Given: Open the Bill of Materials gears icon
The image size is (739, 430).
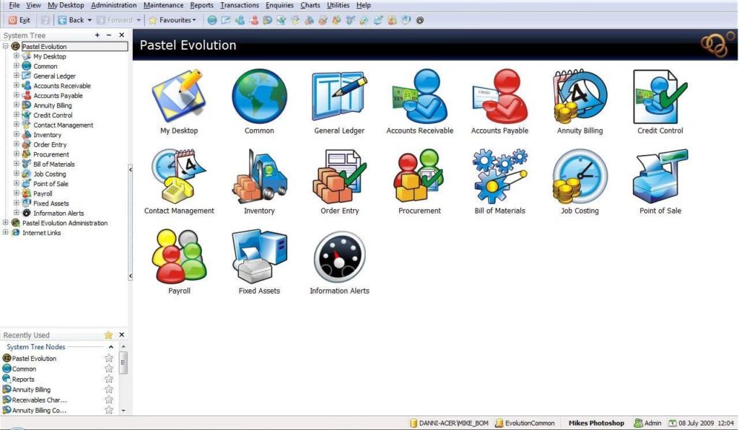Looking at the screenshot, I should coord(500,177).
